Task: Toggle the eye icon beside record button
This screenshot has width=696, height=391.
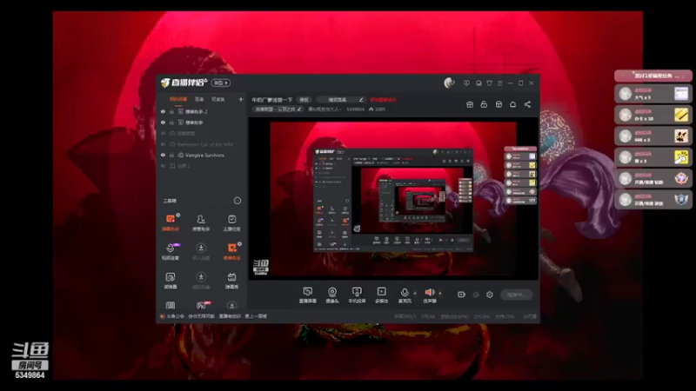Action: click(476, 295)
